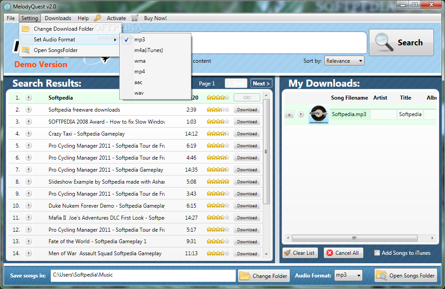Click Buy Now! in menu bar

(155, 18)
